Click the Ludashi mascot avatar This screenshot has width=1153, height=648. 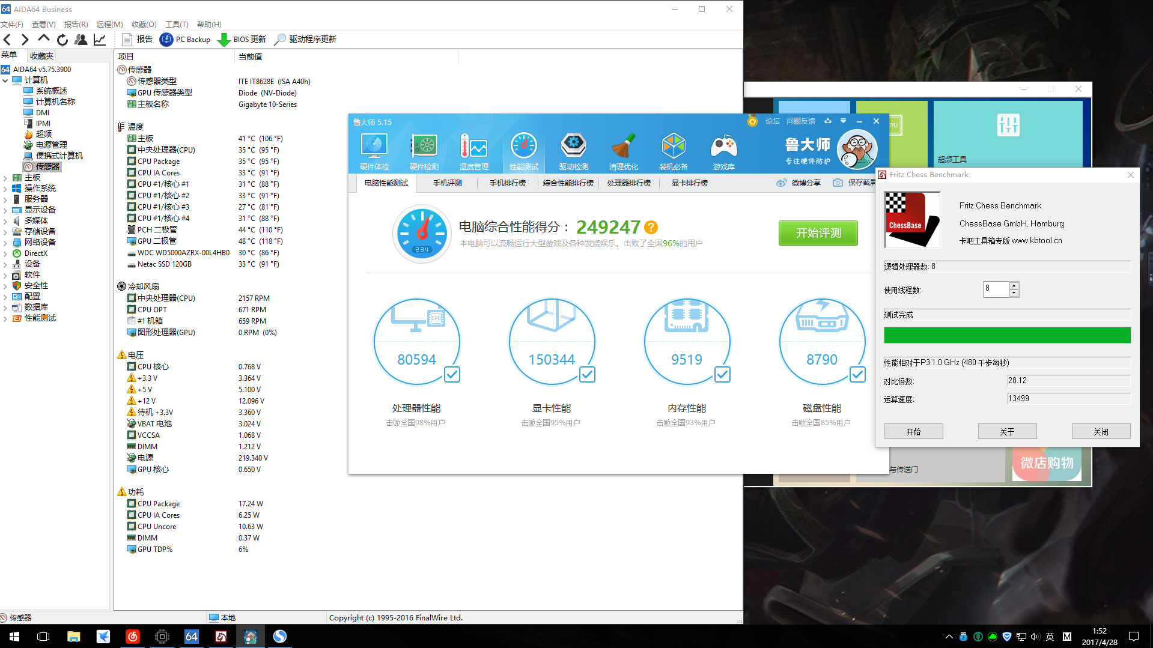[x=857, y=150]
